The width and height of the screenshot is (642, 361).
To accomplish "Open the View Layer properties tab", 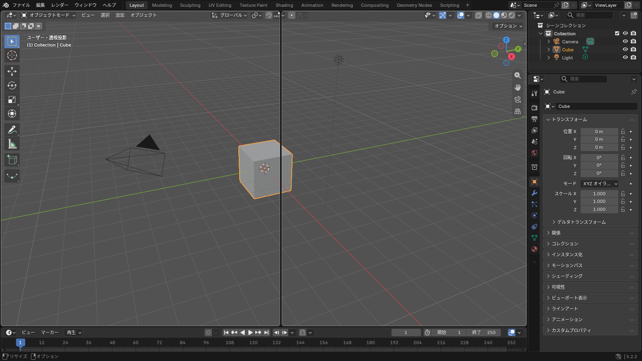I will (534, 130).
